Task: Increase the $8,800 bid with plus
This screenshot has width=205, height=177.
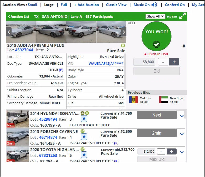Action: 174,62
